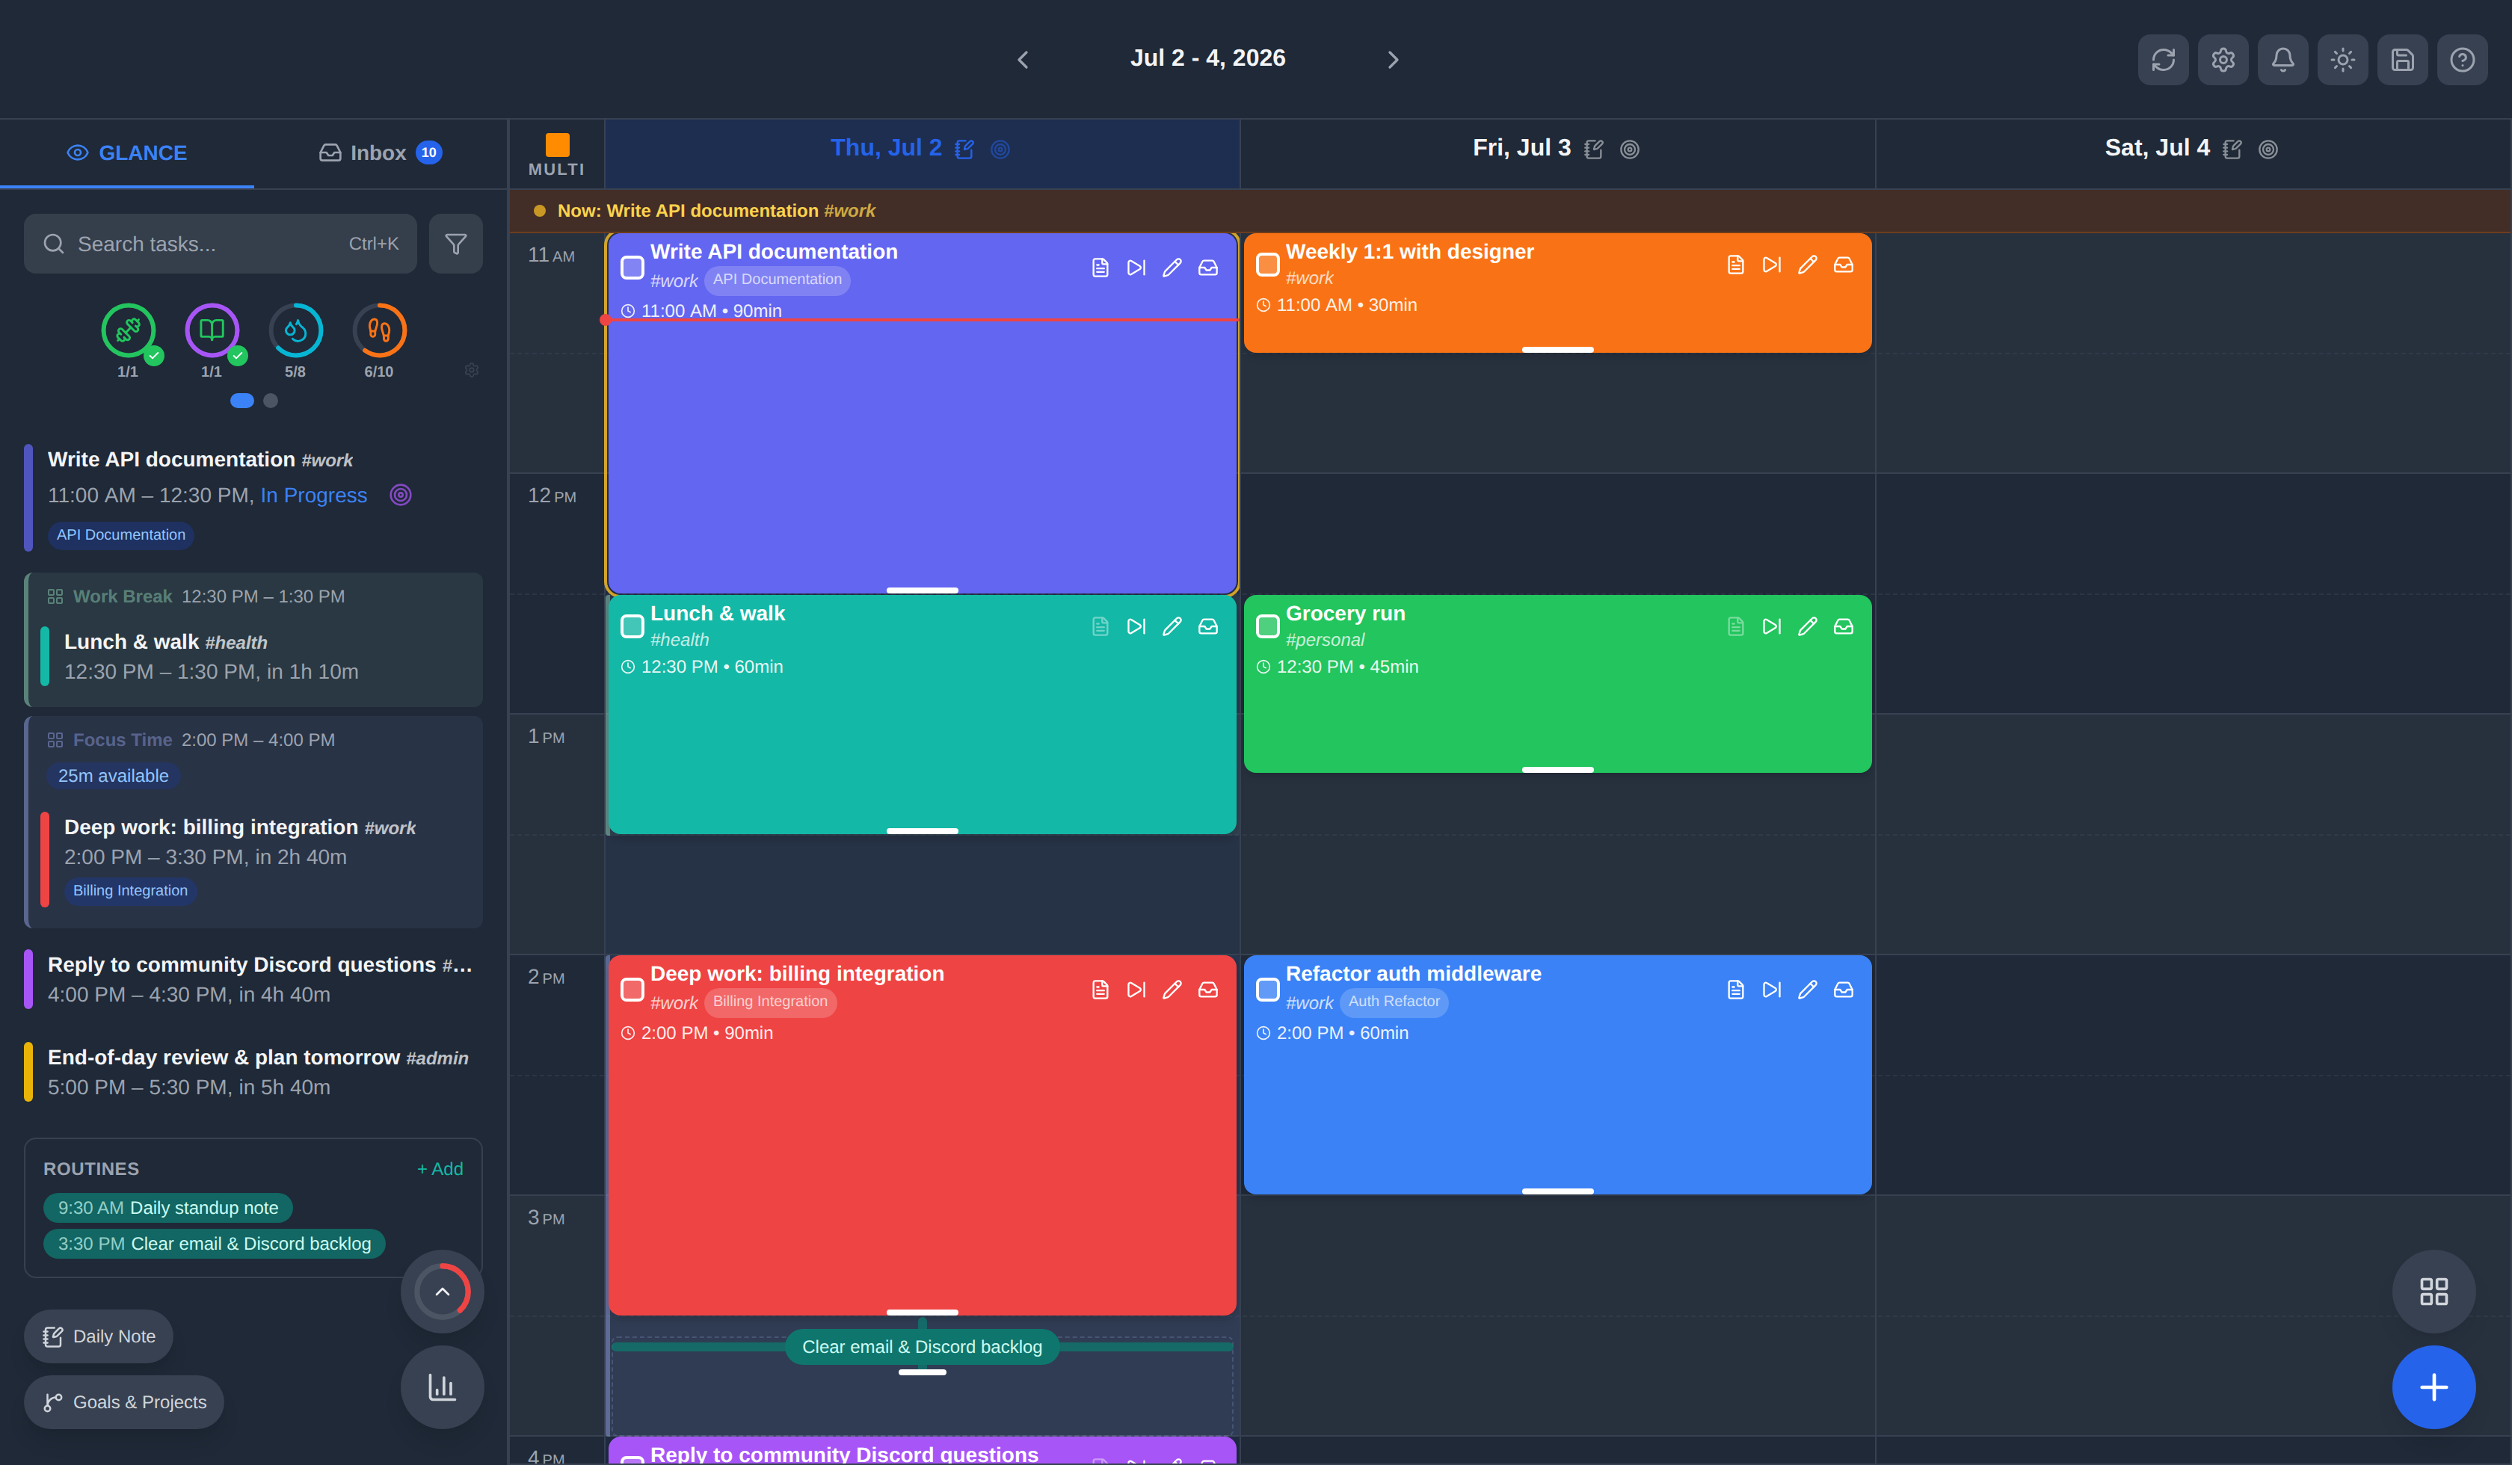The image size is (2512, 1465).
Task: Grab Write API documentation resize handle
Action: pos(922,590)
